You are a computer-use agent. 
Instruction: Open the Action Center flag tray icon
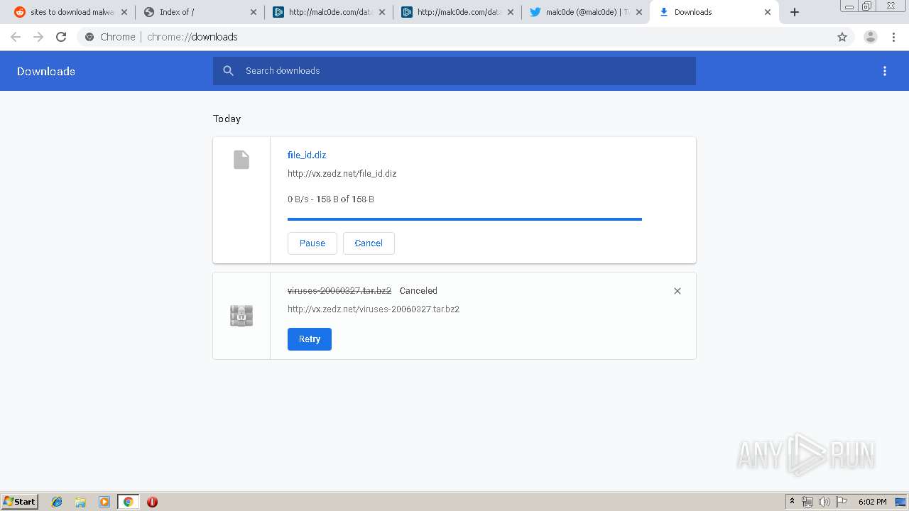[842, 502]
